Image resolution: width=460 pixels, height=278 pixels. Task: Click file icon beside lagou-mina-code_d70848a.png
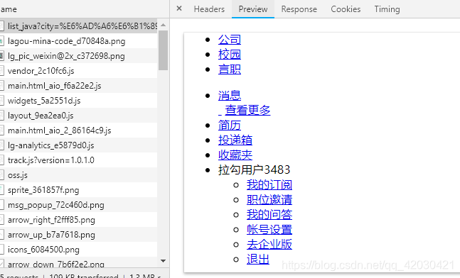[x=1, y=41]
